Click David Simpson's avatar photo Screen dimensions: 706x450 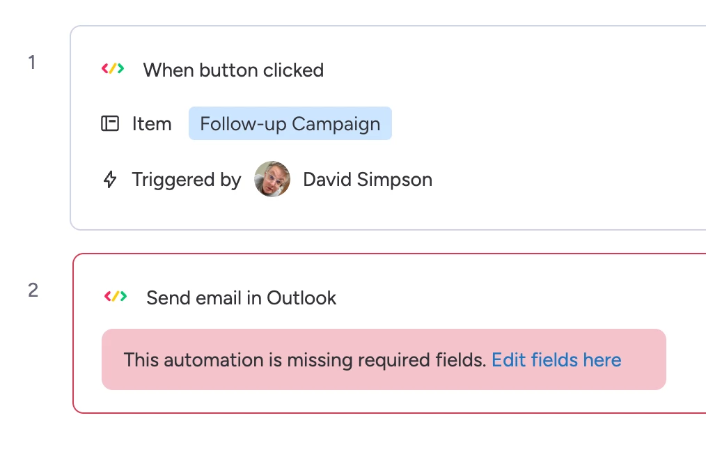pos(272,180)
